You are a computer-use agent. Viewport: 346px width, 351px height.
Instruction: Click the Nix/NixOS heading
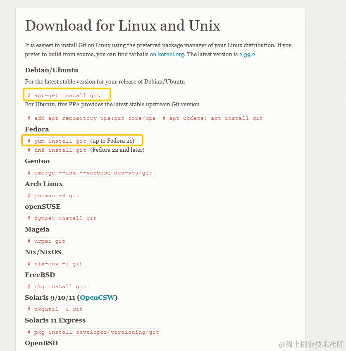tap(43, 252)
